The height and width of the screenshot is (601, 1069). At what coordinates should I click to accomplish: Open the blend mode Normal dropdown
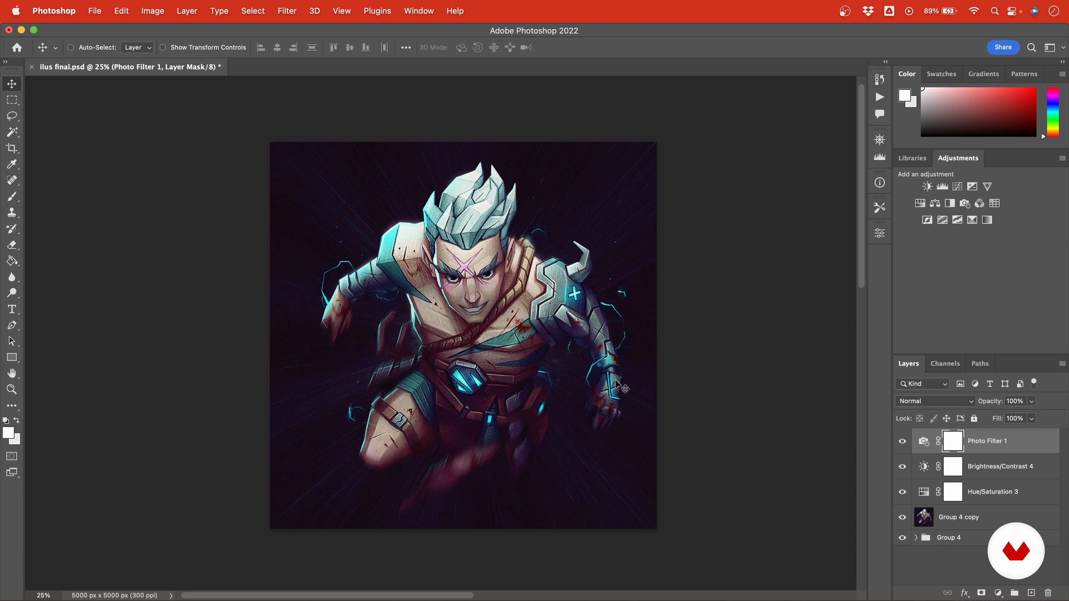(935, 401)
